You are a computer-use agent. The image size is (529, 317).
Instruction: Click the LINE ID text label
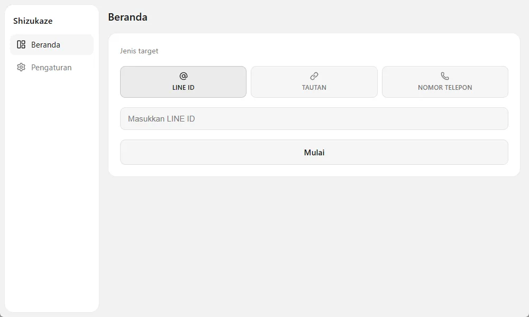point(183,88)
